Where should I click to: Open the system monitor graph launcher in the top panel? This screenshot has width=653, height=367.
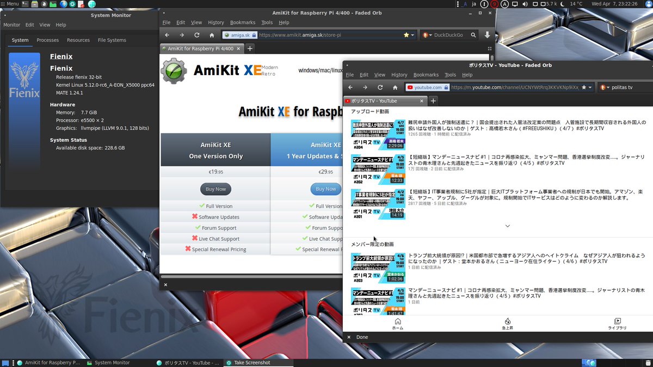(x=53, y=4)
